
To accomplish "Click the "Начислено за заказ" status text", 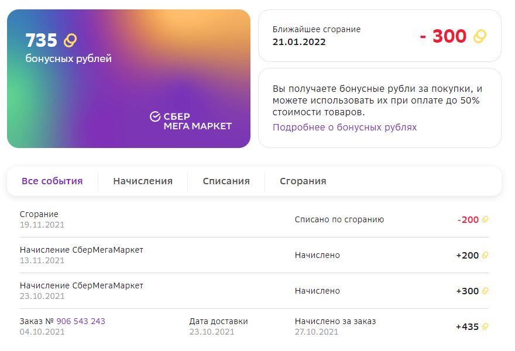I will pos(335,321).
